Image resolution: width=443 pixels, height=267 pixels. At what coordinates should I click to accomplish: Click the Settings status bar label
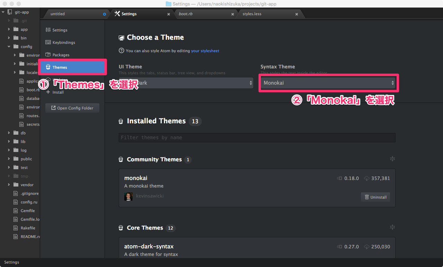[x=12, y=262]
